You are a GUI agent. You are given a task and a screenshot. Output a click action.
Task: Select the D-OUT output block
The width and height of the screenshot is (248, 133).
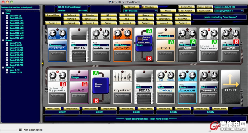point(230,87)
